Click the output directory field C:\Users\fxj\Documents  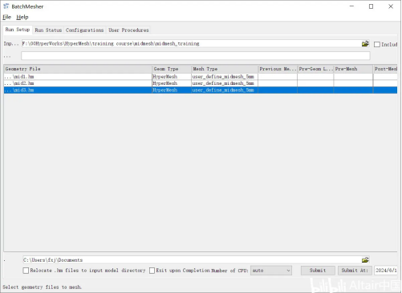coord(192,259)
